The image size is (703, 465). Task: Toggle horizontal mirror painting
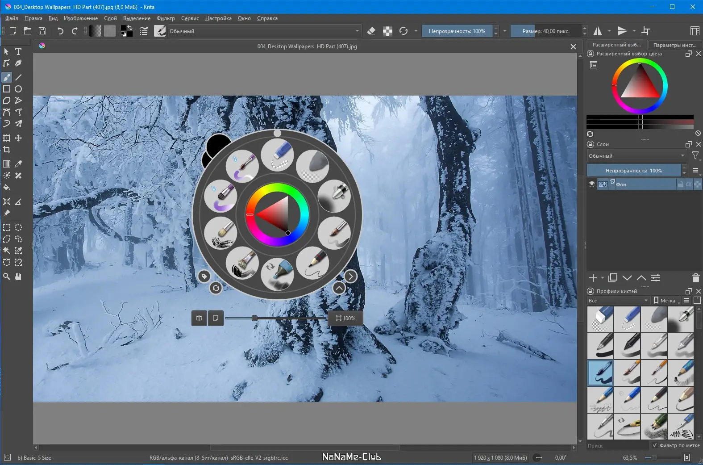(598, 31)
